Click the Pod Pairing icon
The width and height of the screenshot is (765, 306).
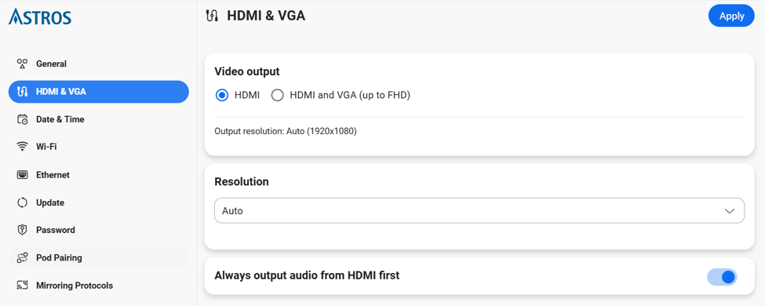(x=22, y=257)
